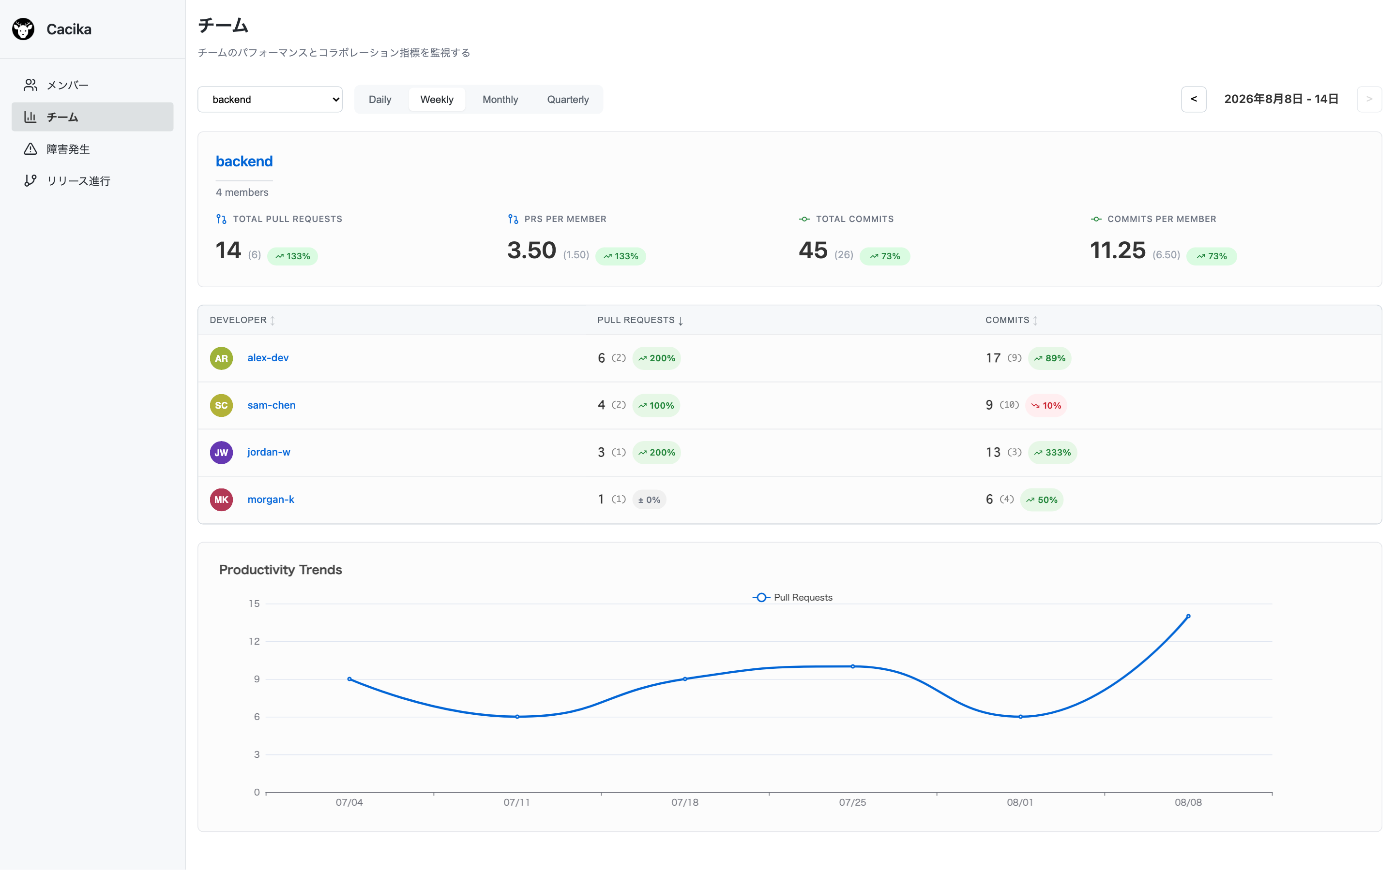Click the descending sort arrow on Pull Requests

click(681, 321)
